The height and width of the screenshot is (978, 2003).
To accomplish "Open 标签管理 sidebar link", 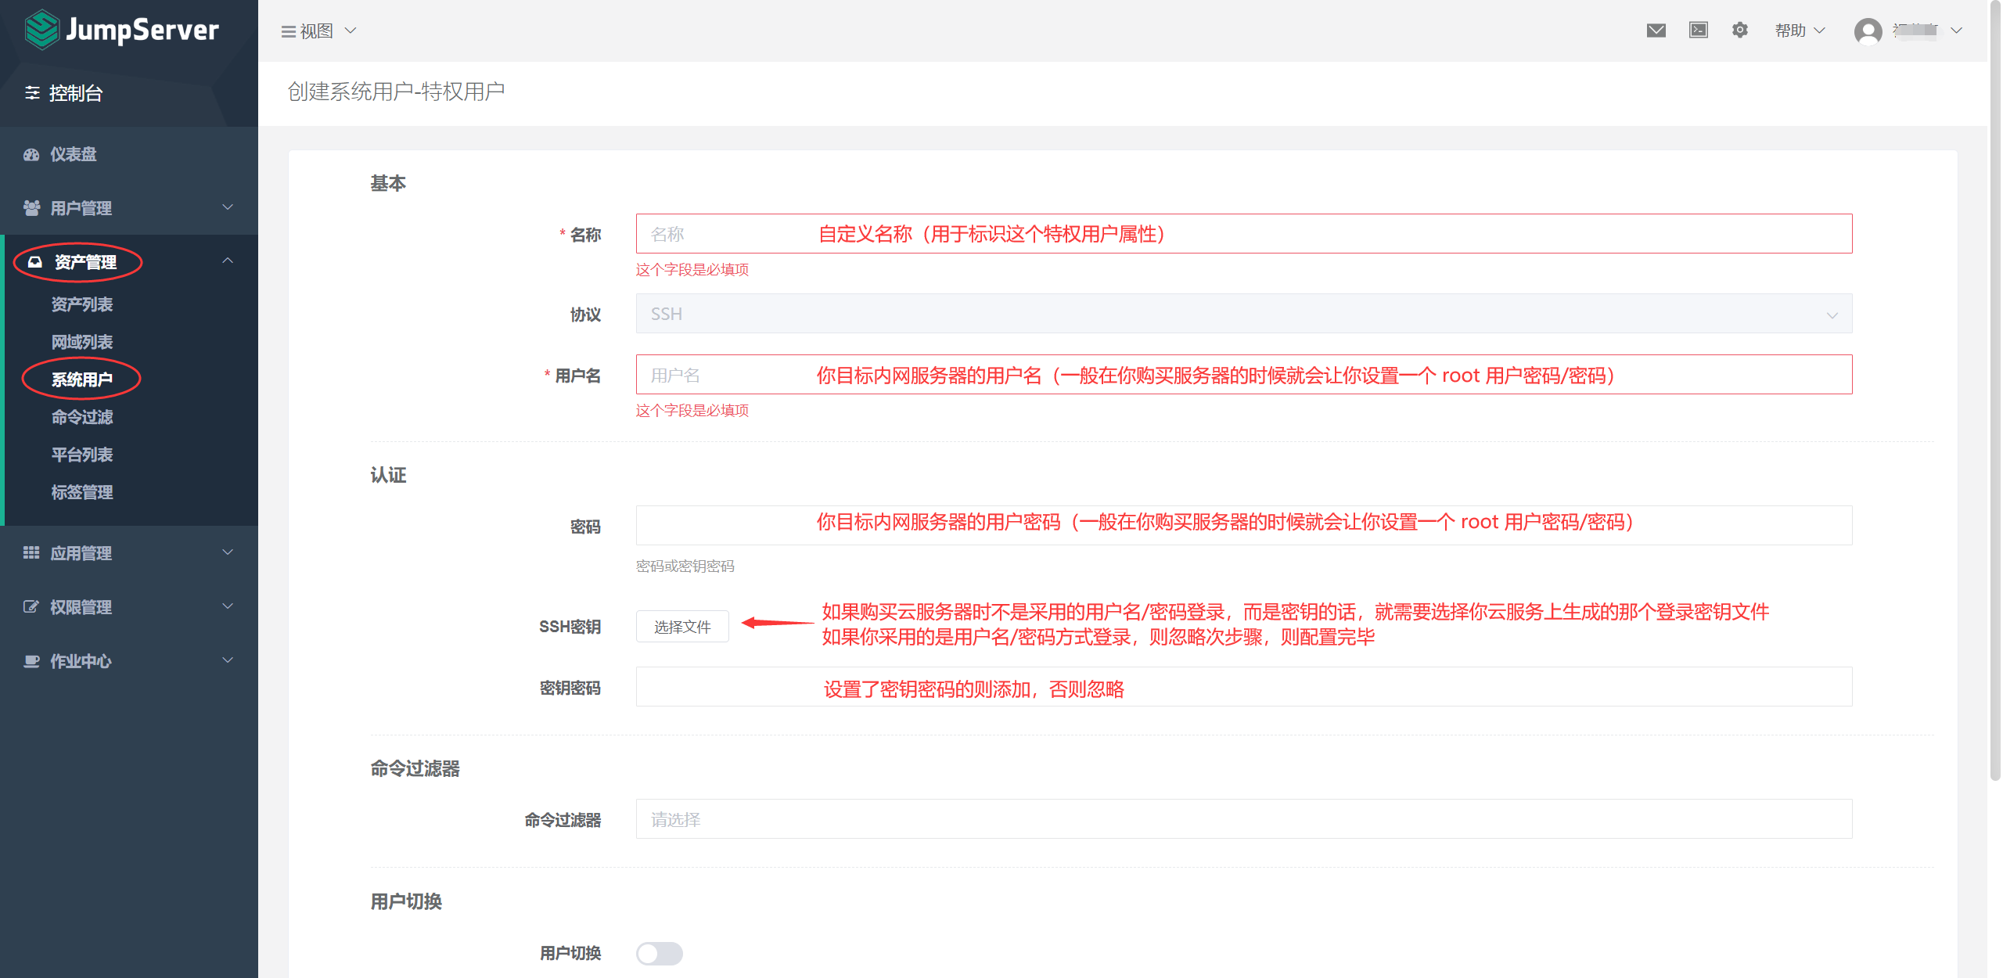I will [82, 492].
